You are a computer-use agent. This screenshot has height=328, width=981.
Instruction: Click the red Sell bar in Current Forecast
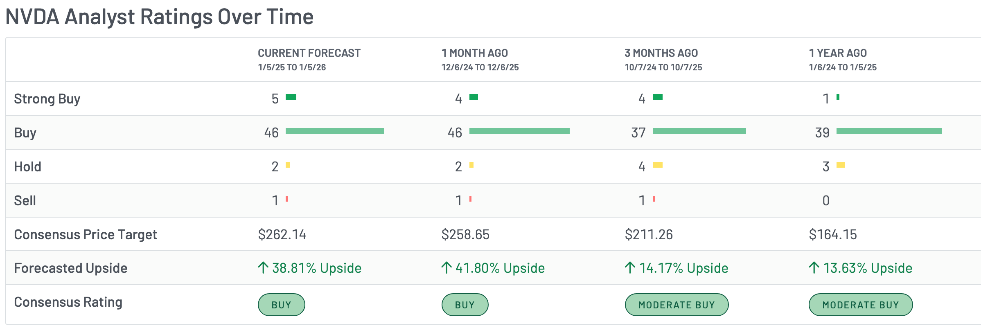click(x=287, y=199)
